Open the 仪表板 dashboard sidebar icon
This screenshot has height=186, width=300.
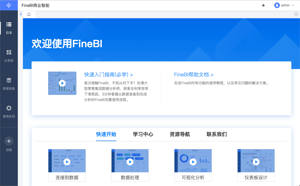click(x=9, y=52)
